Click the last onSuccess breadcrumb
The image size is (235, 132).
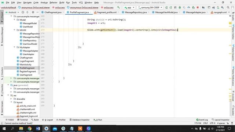click(109, 7)
